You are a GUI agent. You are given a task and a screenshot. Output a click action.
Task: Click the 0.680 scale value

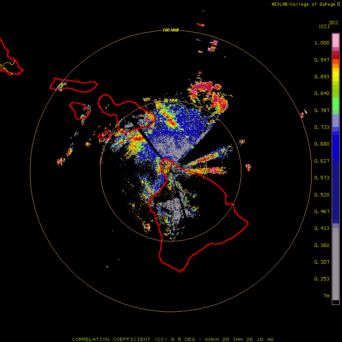tap(322, 144)
